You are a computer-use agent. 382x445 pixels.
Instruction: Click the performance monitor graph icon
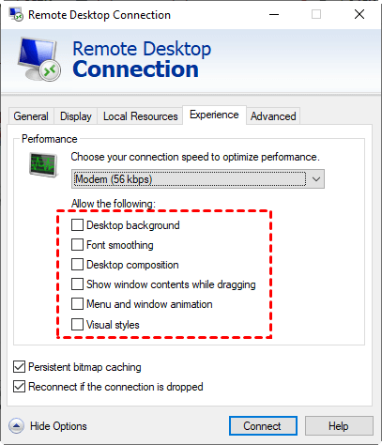[x=43, y=164]
